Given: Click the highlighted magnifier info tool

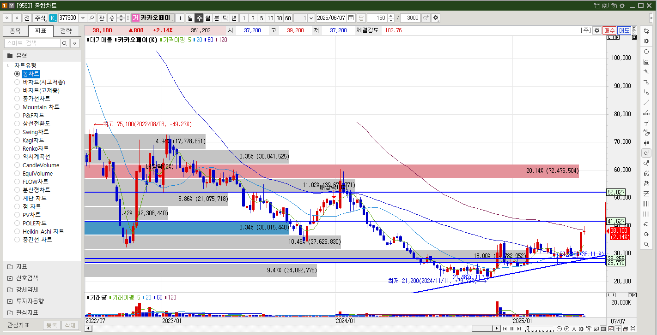Looking at the screenshot, I should [646, 153].
